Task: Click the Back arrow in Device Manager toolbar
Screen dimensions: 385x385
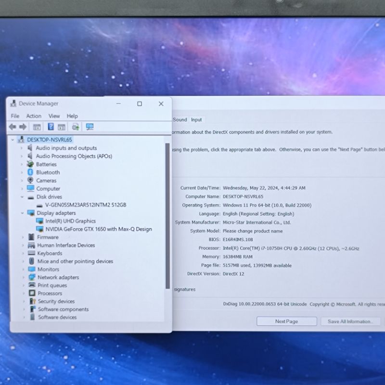Action: [x=13, y=127]
